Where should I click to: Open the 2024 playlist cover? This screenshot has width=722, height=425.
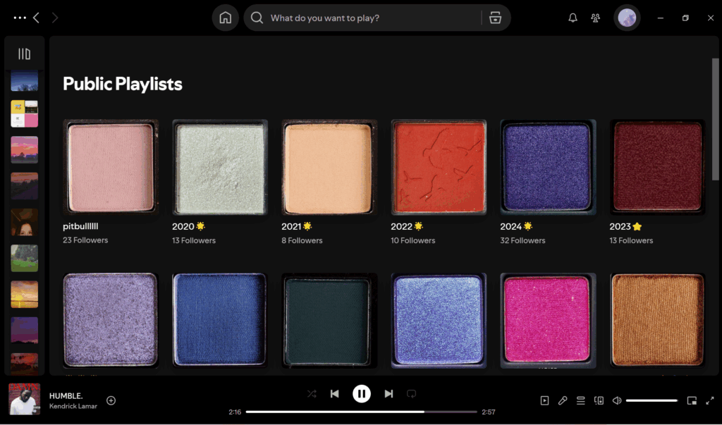click(x=548, y=167)
